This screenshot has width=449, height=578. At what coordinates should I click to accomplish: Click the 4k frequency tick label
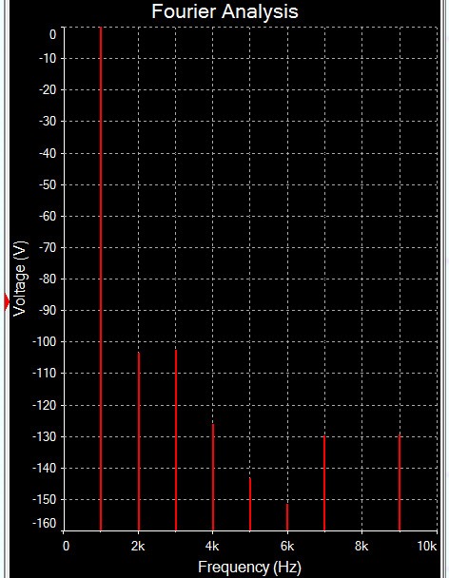212,546
